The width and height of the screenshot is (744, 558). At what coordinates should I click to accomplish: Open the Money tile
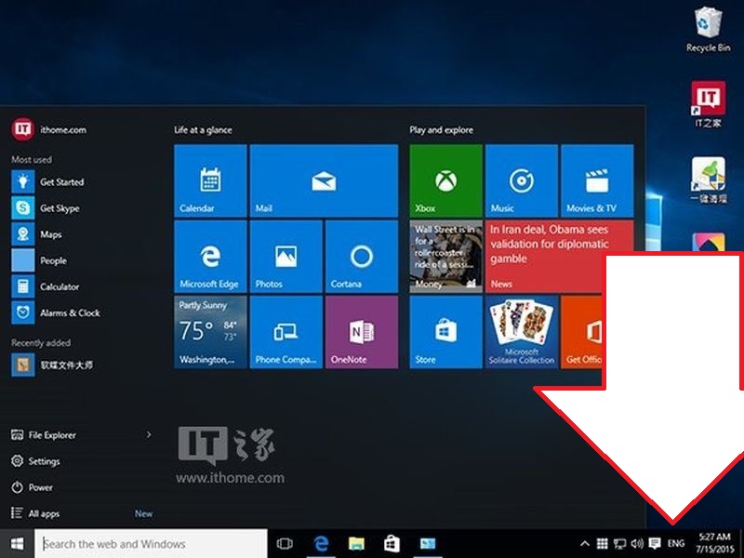[x=446, y=257]
